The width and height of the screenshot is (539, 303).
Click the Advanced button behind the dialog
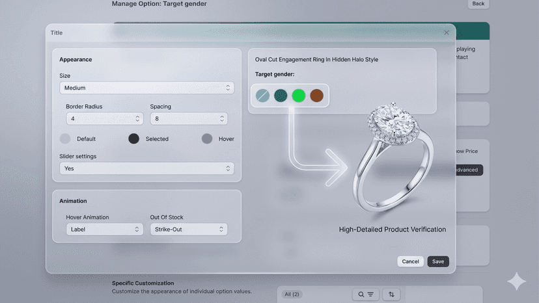tap(469, 170)
